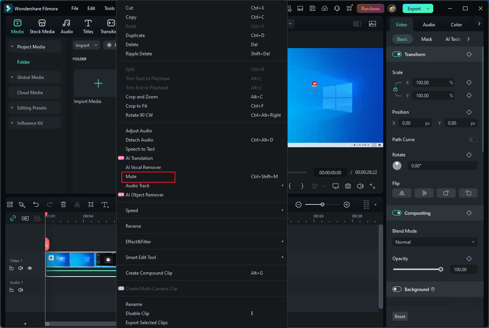Switch to the Audio tab
This screenshot has width=489, height=328.
[x=429, y=24]
